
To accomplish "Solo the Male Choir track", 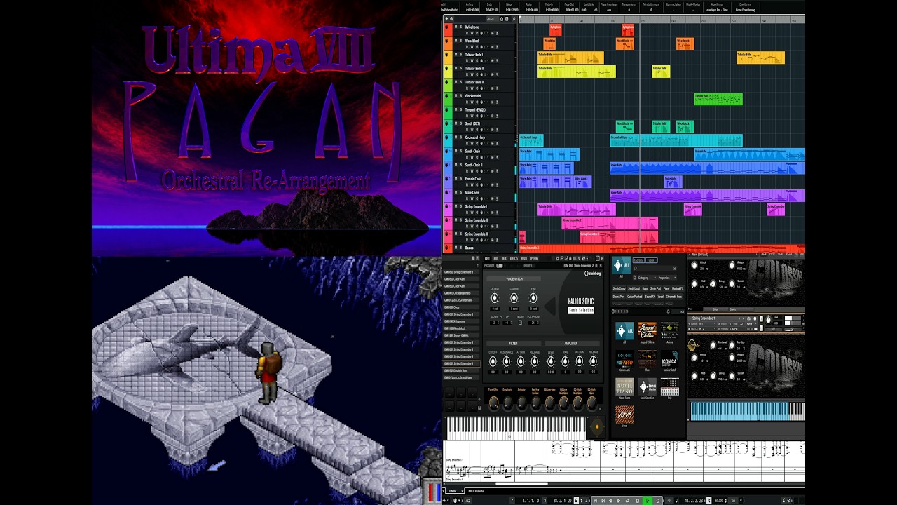I will (x=460, y=192).
